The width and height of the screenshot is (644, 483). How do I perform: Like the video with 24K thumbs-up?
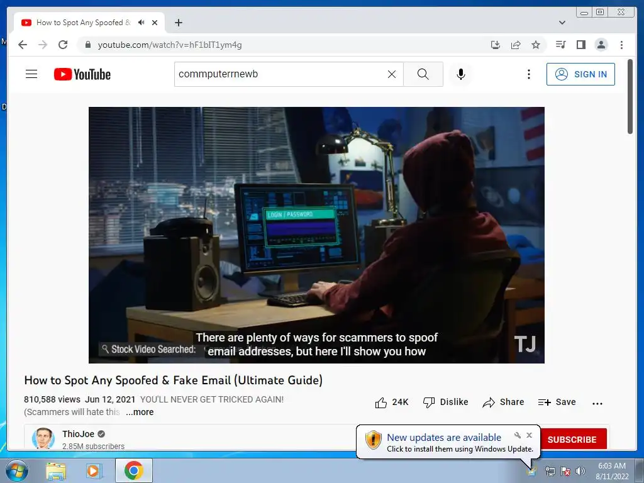391,402
